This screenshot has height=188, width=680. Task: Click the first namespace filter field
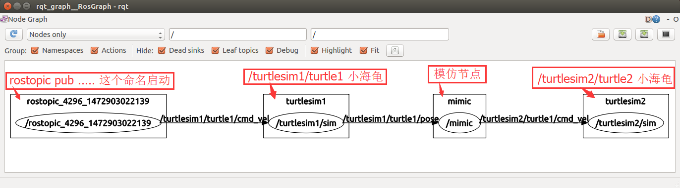[238, 34]
